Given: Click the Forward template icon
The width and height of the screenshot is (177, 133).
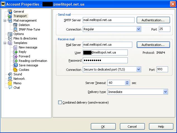Looking at the screenshot, I should tap(15, 56).
